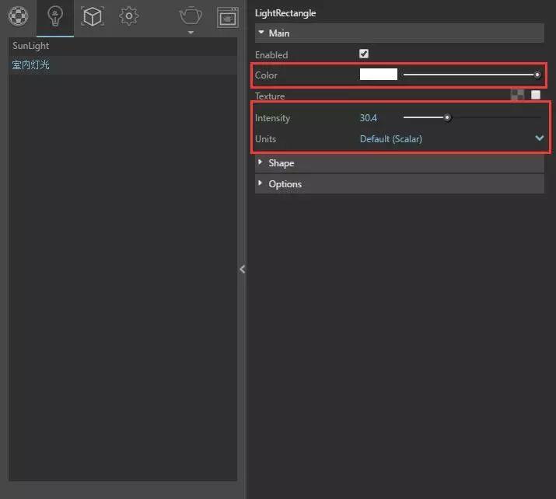The image size is (556, 499).
Task: Select the Lights tab lightbulb icon
Action: click(55, 16)
